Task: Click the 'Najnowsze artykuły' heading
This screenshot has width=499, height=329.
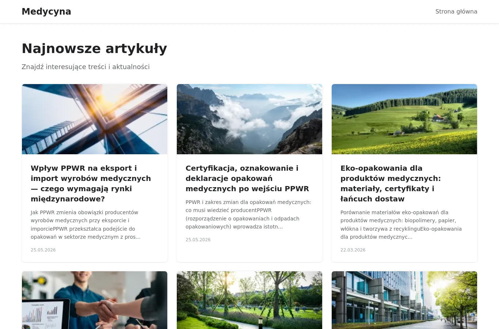Action: (94, 49)
